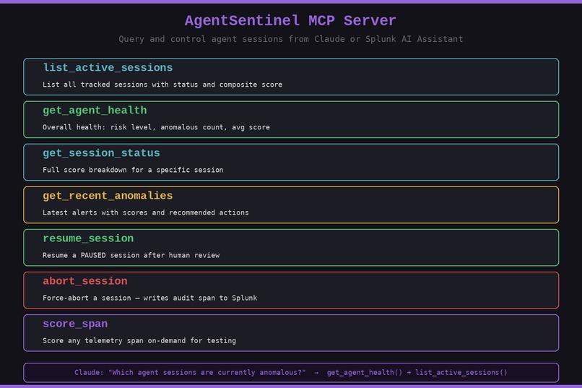Screen dimensions: 582x388
Task: Select the get_recent_anomalies tool name
Action: point(108,196)
